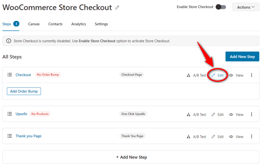The image size is (262, 166).
Task: Click A/B Test icon on the Checkout row
Action: tap(189, 75)
